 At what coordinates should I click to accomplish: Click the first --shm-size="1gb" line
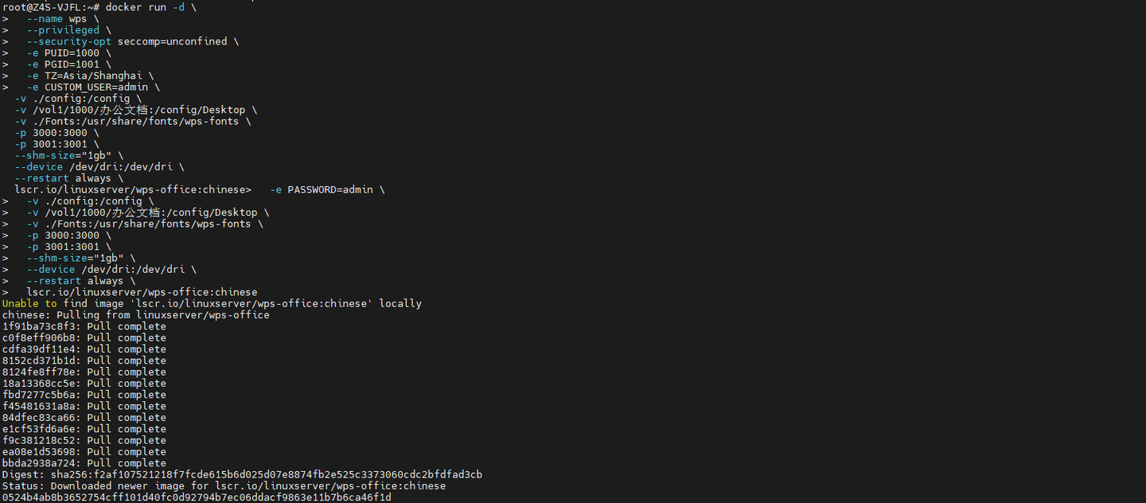click(68, 155)
